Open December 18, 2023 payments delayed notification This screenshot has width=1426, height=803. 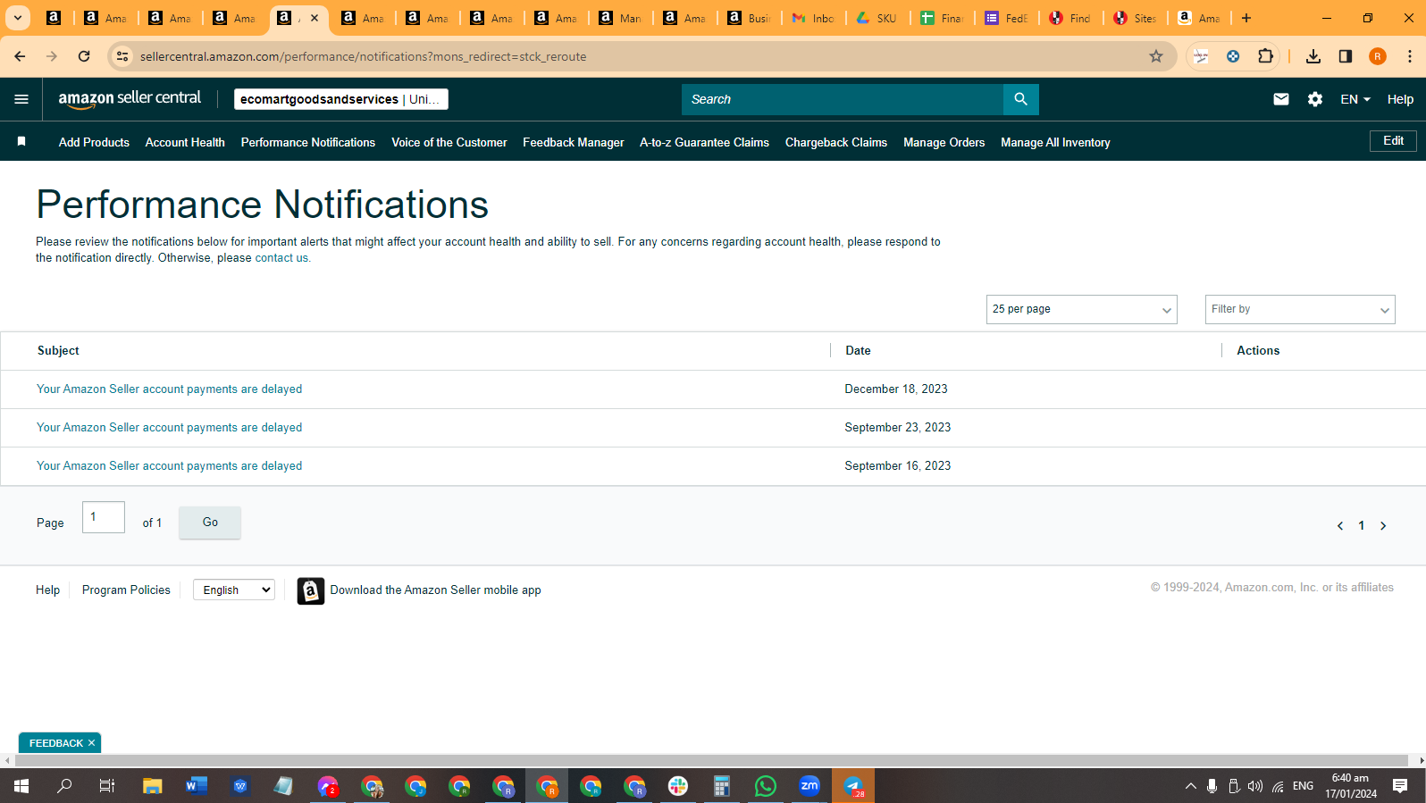(169, 389)
